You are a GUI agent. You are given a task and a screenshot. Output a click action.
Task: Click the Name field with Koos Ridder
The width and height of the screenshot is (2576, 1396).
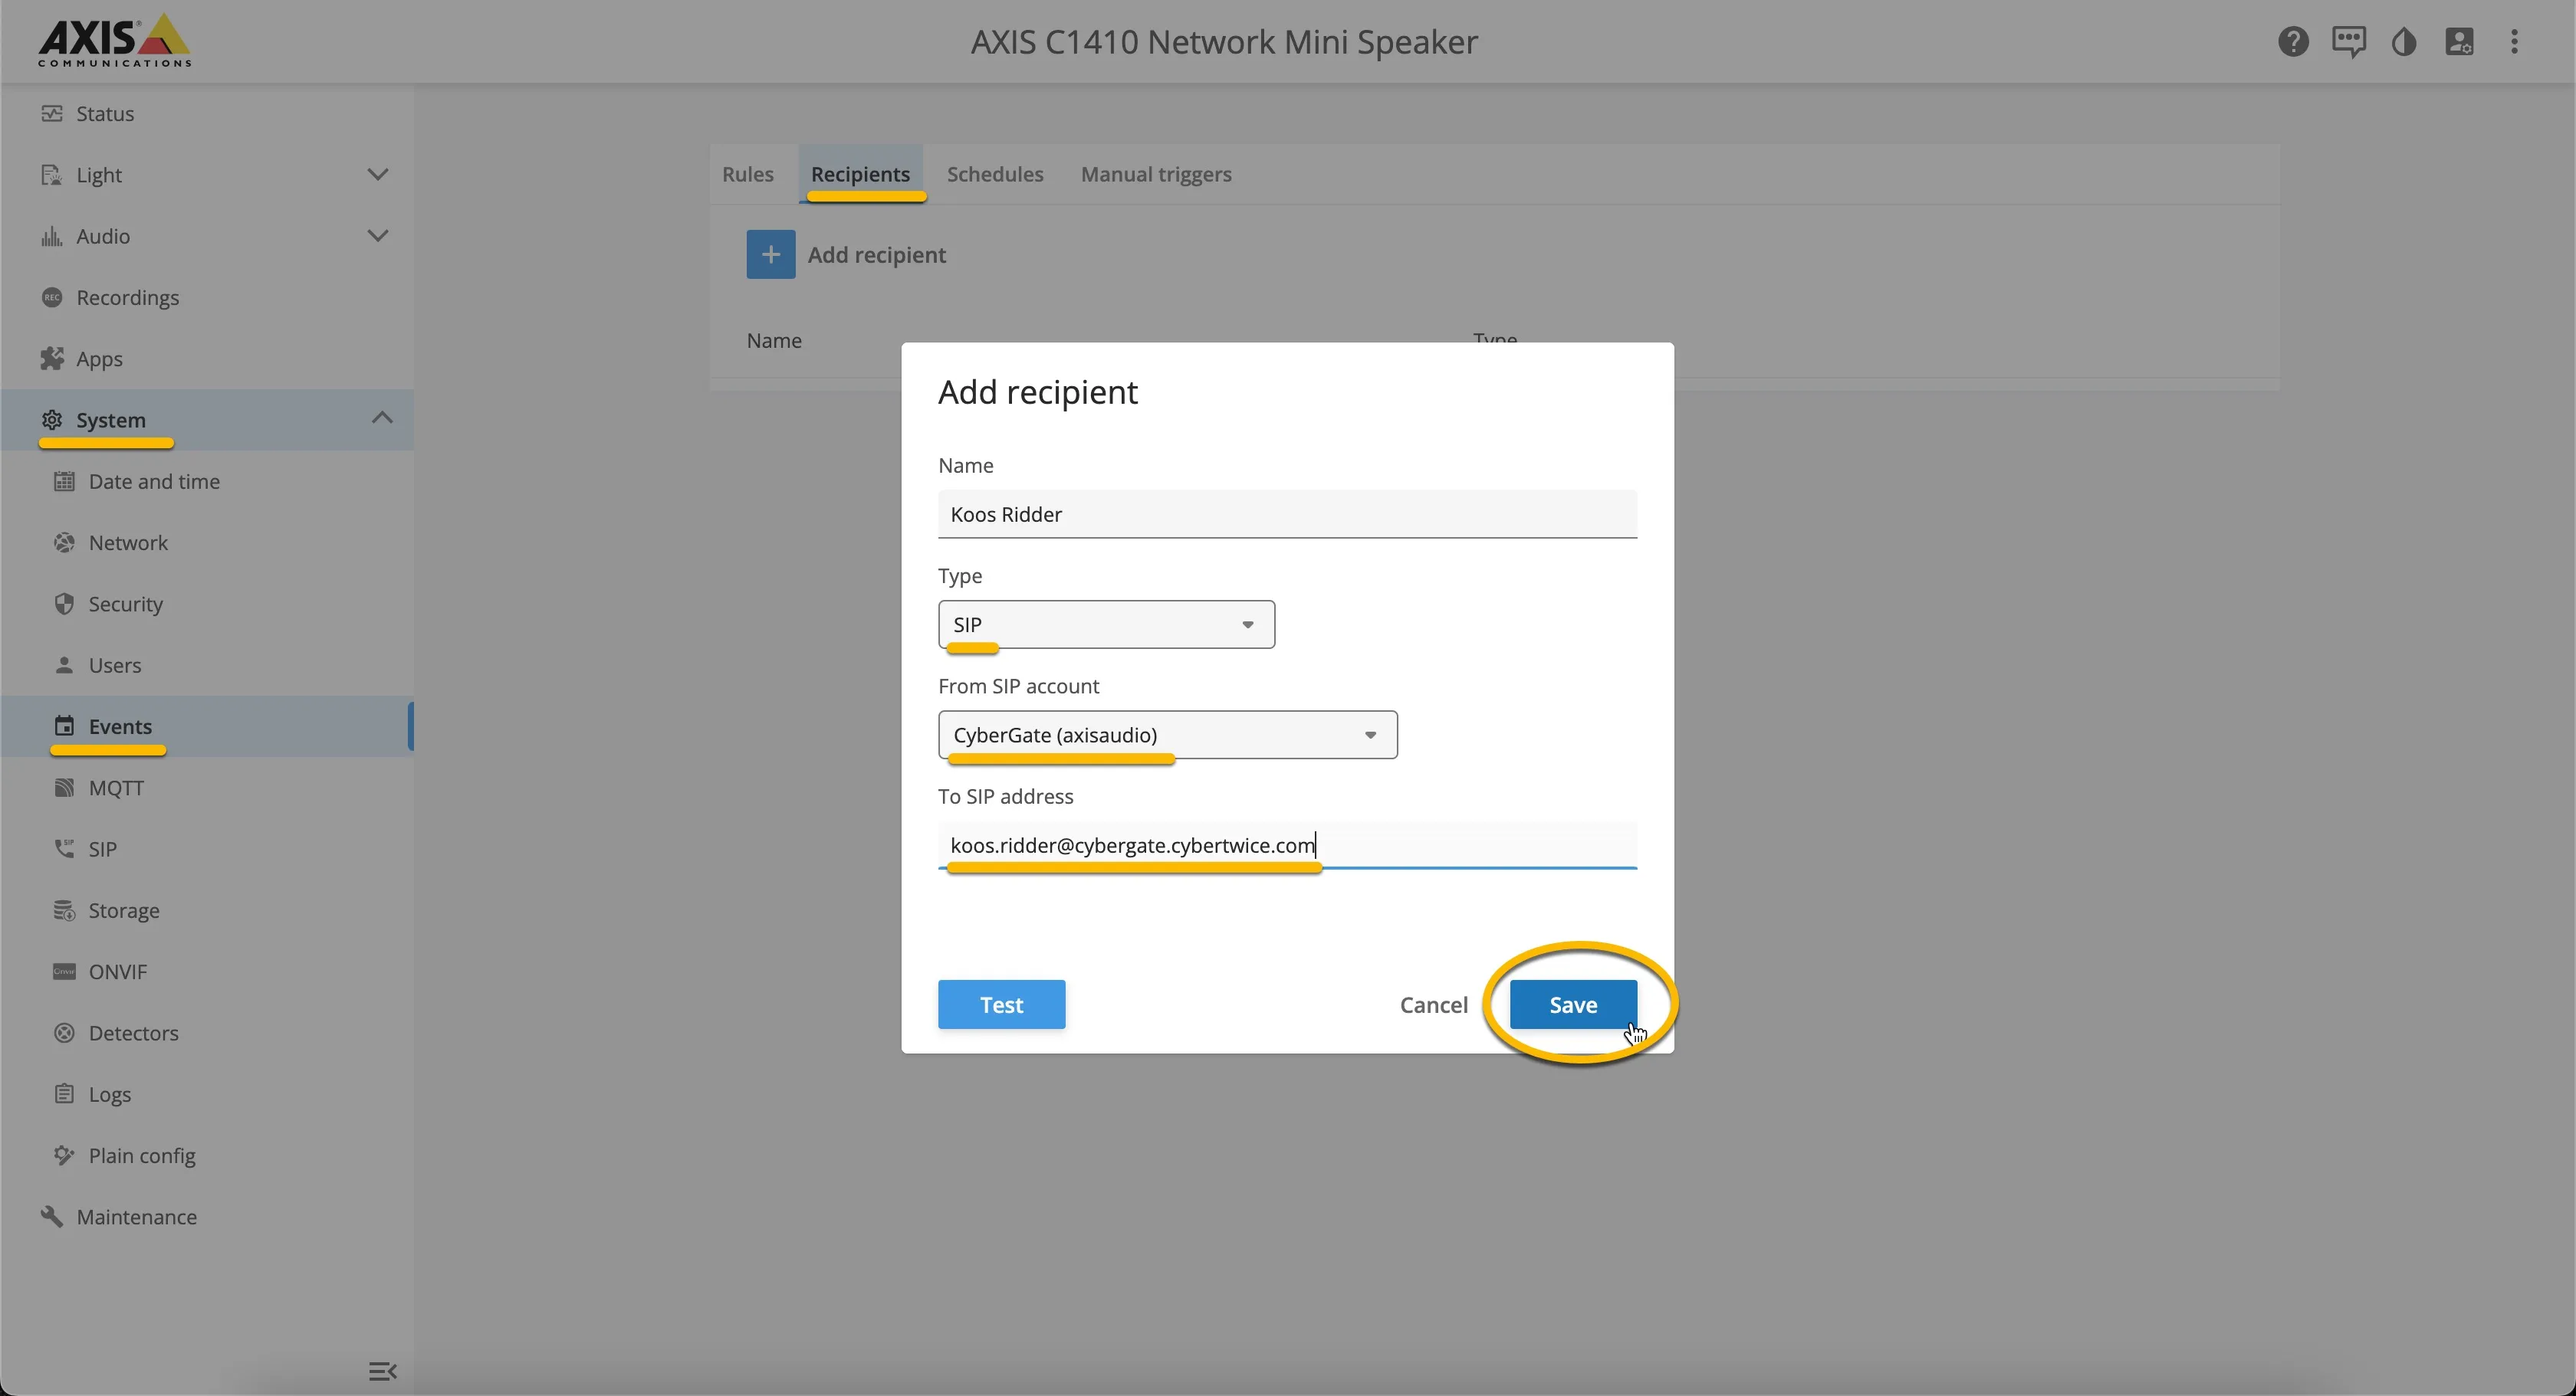1287,515
